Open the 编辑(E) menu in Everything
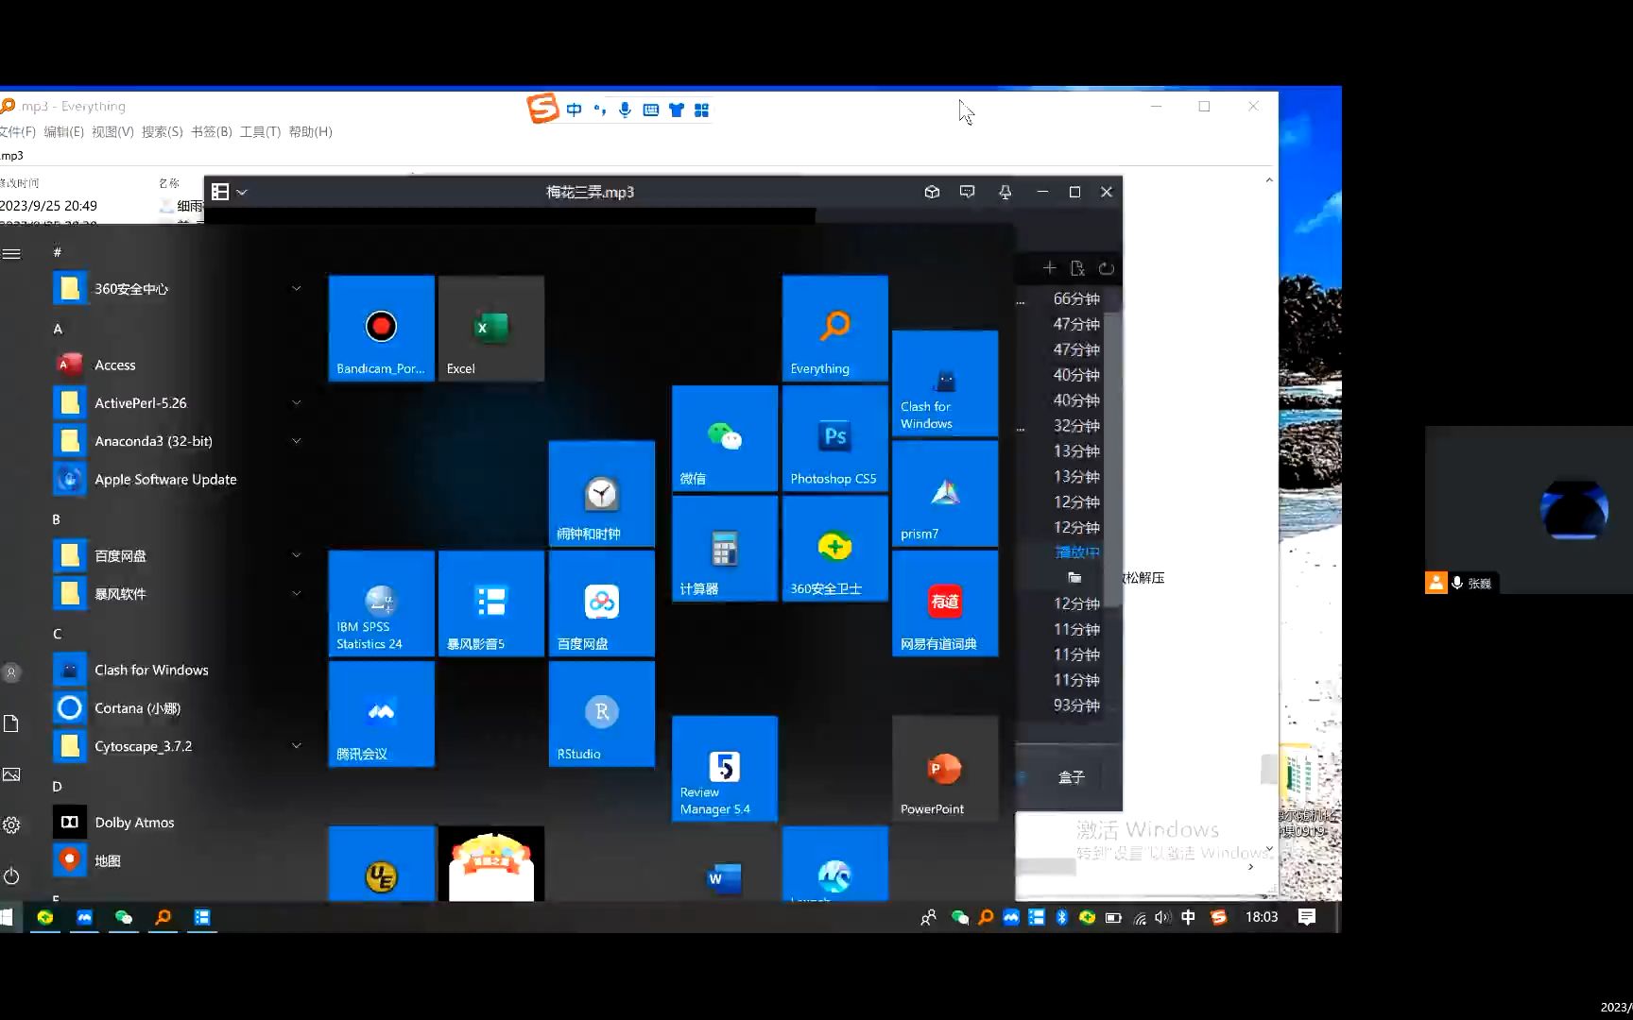The width and height of the screenshot is (1633, 1020). 63,131
